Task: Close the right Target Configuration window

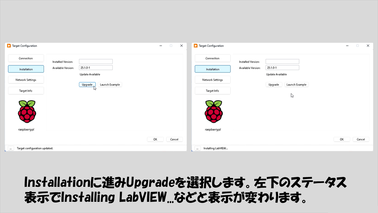Action: (x=368, y=46)
